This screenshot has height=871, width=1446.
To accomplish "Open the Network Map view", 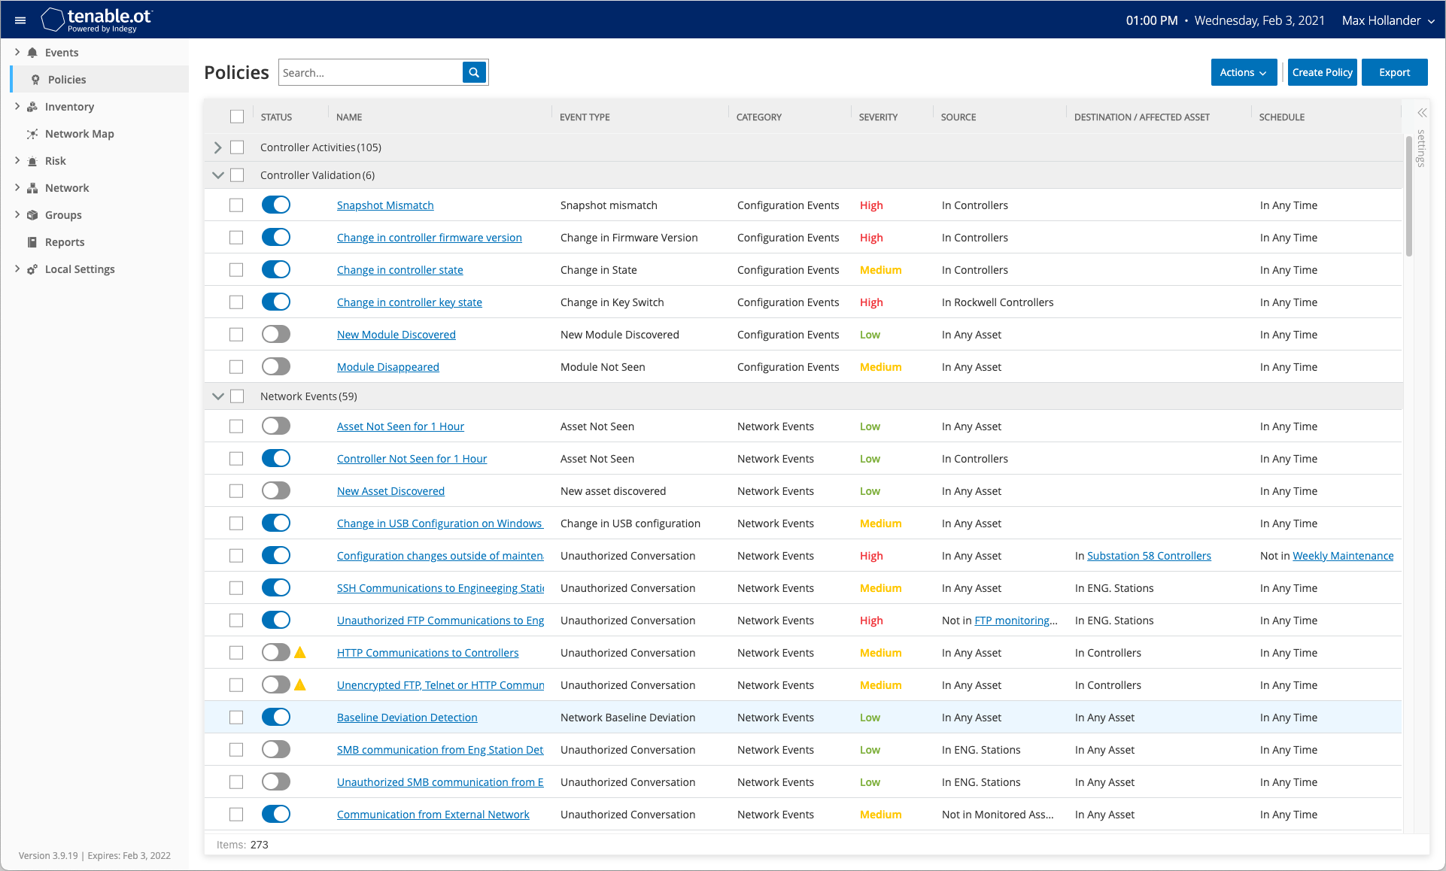I will pos(32,133).
